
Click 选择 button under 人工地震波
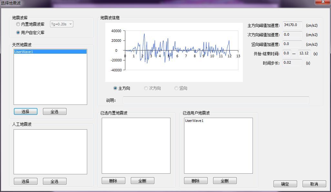(26, 181)
